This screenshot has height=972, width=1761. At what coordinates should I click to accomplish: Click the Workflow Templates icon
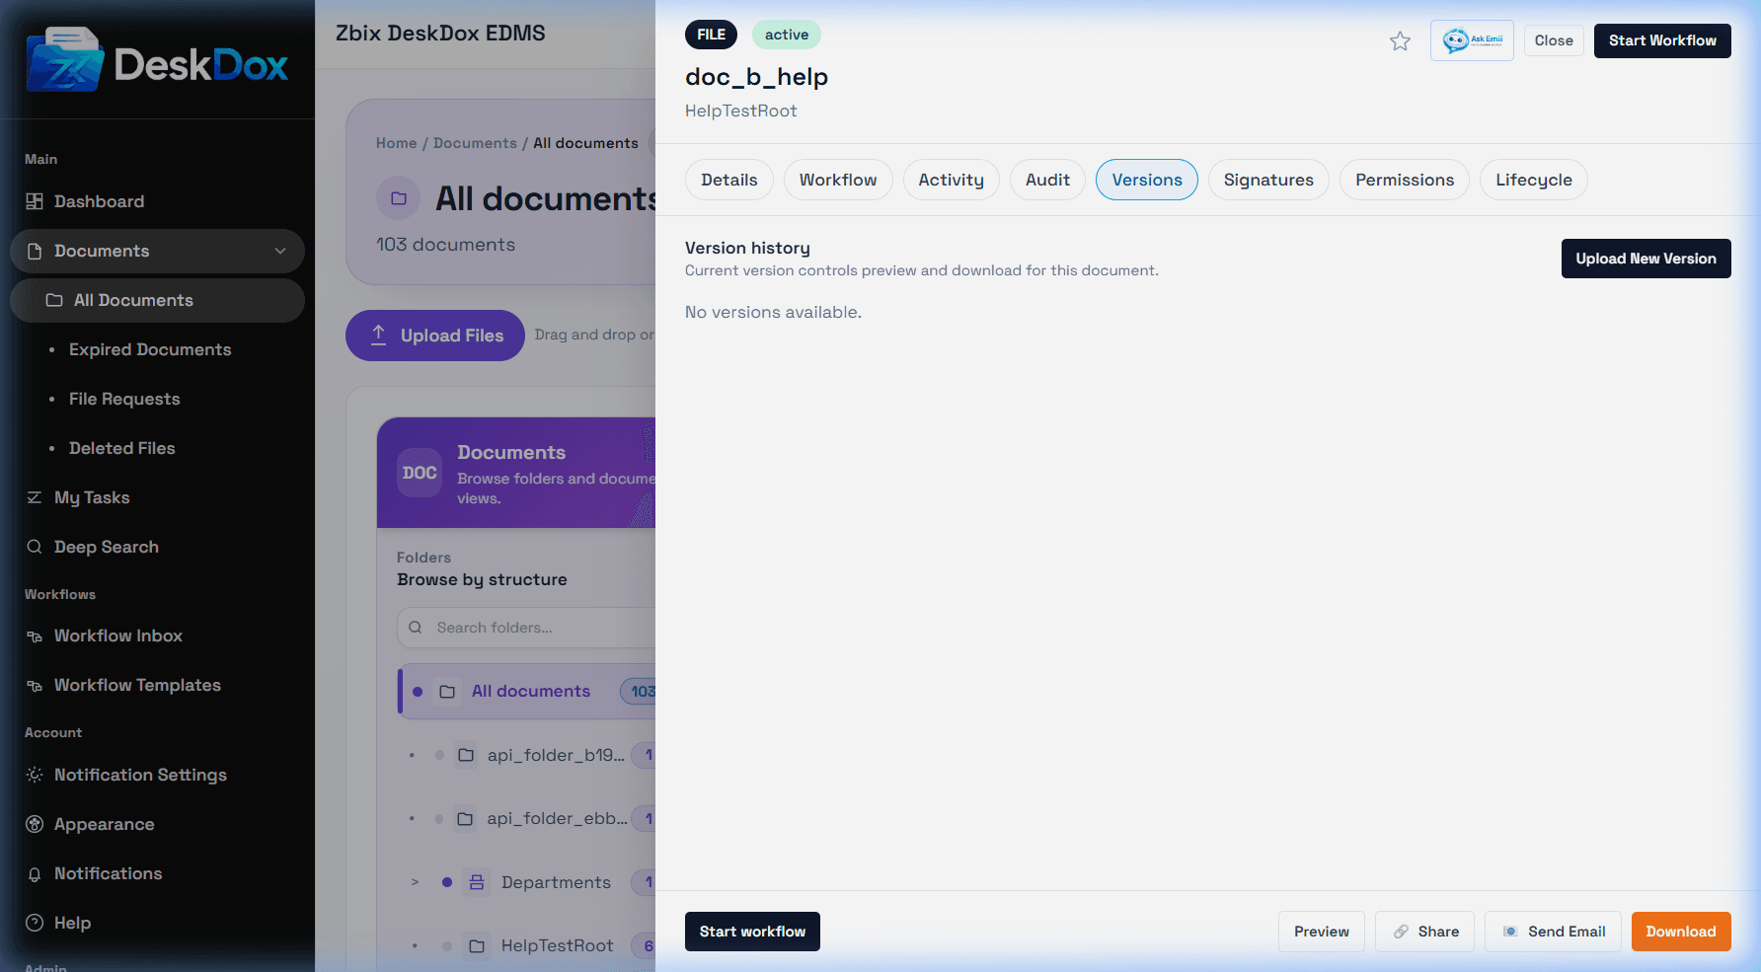pos(35,686)
